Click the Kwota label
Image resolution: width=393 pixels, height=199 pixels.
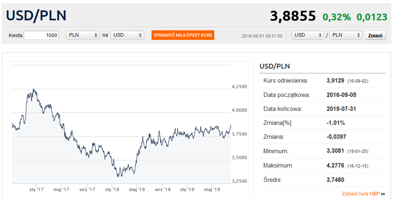(x=15, y=35)
